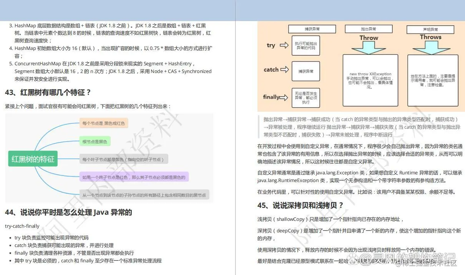Click mind map node 根节点是黑色

[x=95, y=141]
